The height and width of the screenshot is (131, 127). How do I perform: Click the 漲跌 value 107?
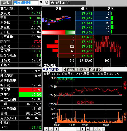click(39, 18)
